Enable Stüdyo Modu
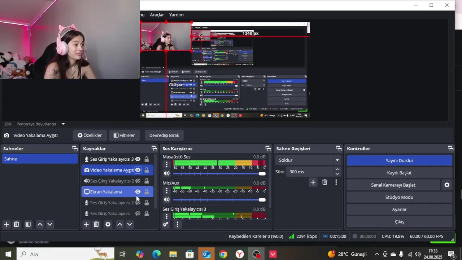462x260 pixels. click(x=399, y=197)
